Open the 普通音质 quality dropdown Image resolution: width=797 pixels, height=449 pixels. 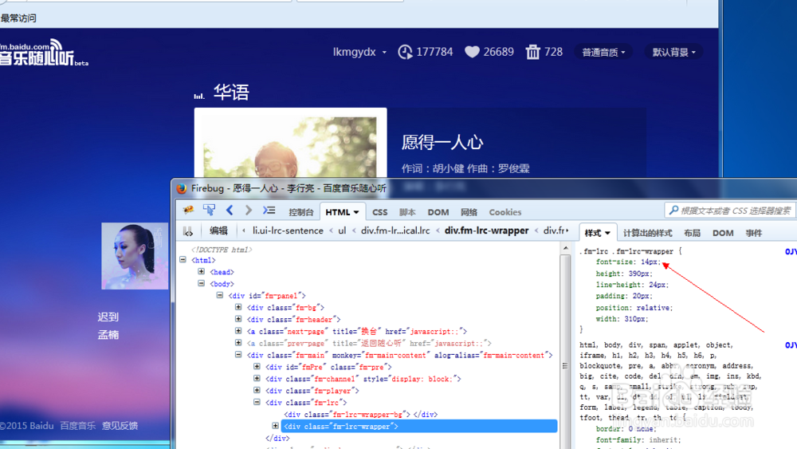(603, 52)
